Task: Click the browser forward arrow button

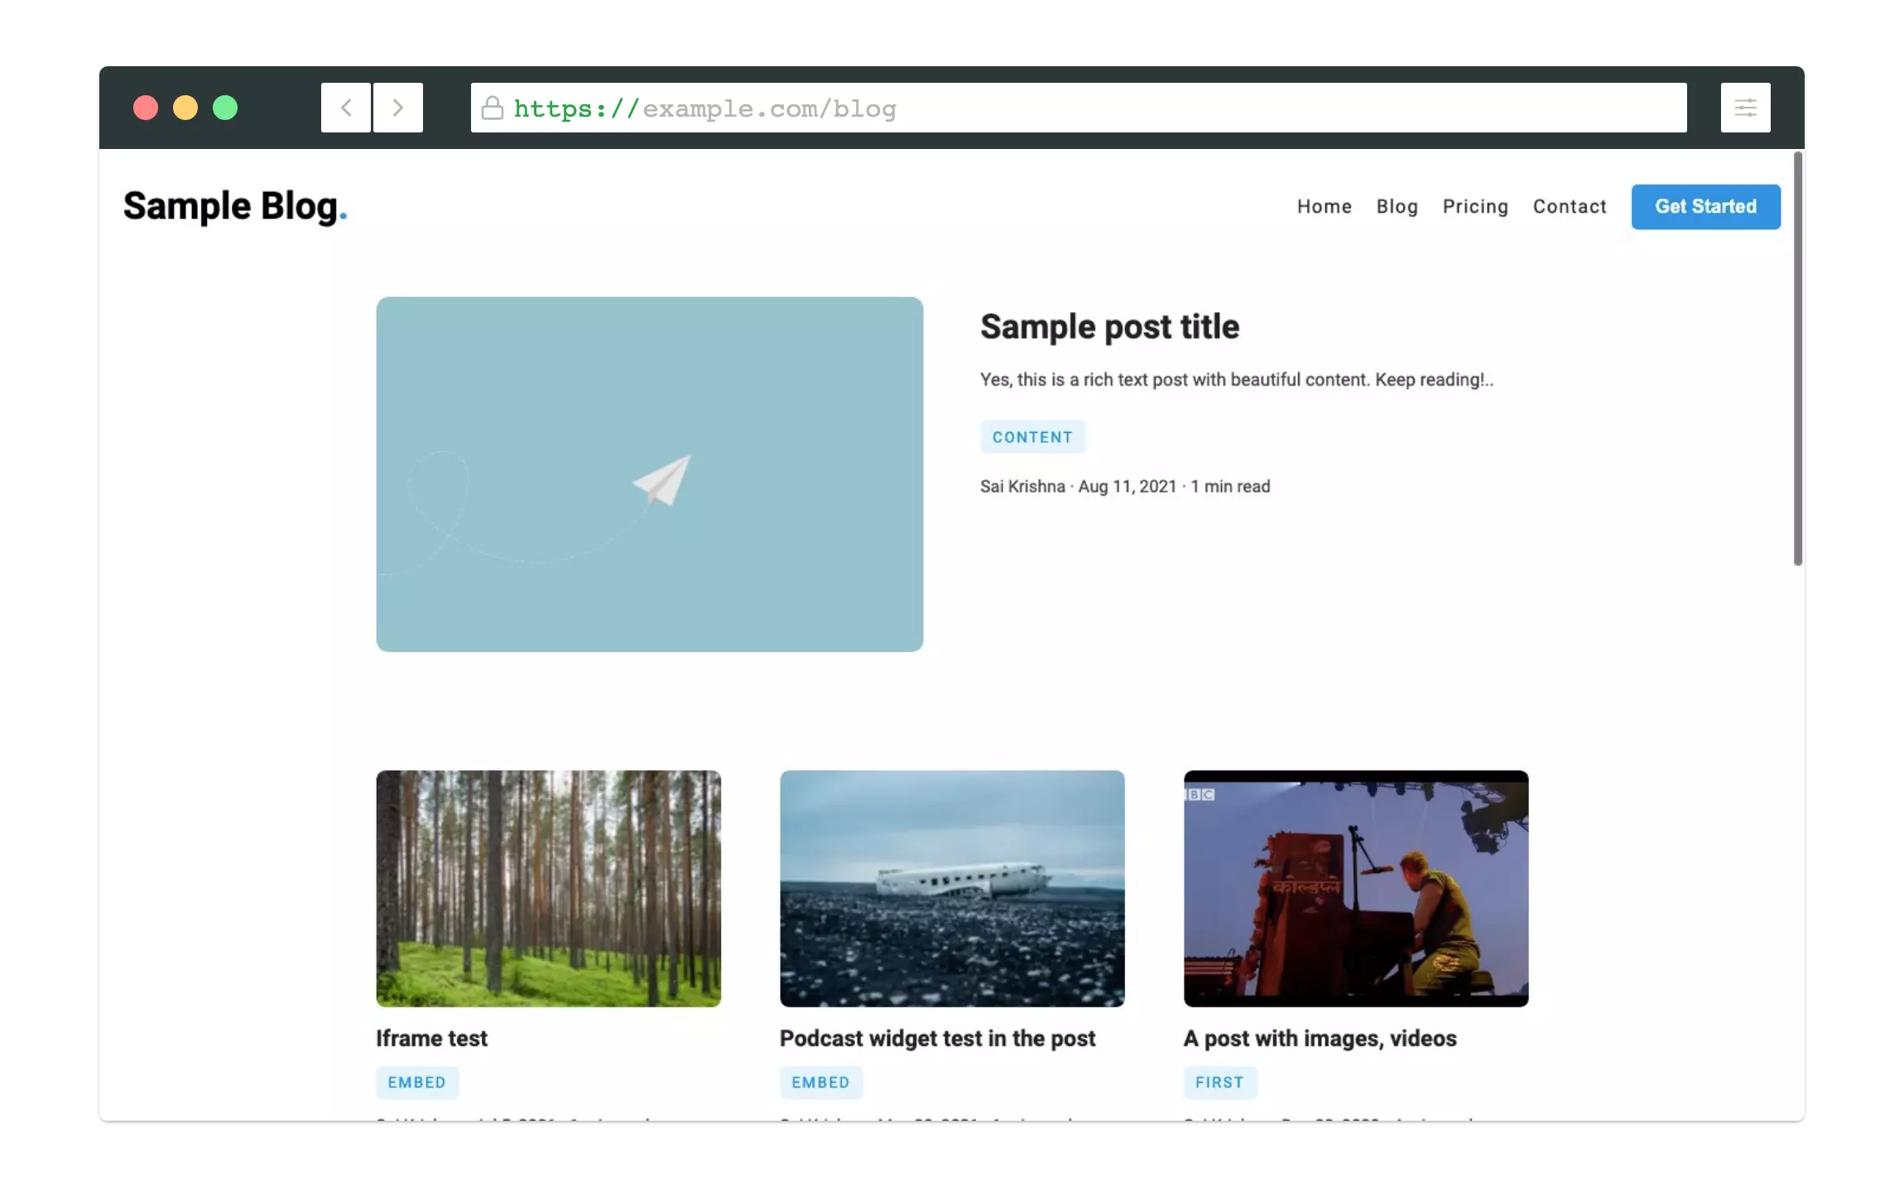Action: pyautogui.click(x=398, y=108)
